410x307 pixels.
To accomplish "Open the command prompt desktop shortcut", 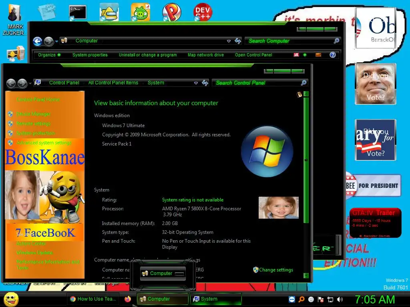I will [78, 12].
